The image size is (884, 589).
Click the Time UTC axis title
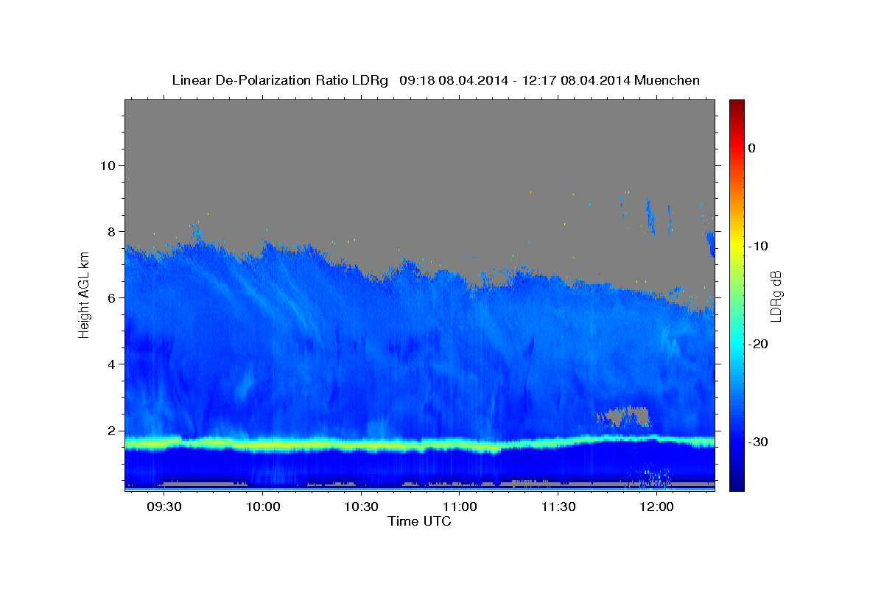(x=419, y=521)
